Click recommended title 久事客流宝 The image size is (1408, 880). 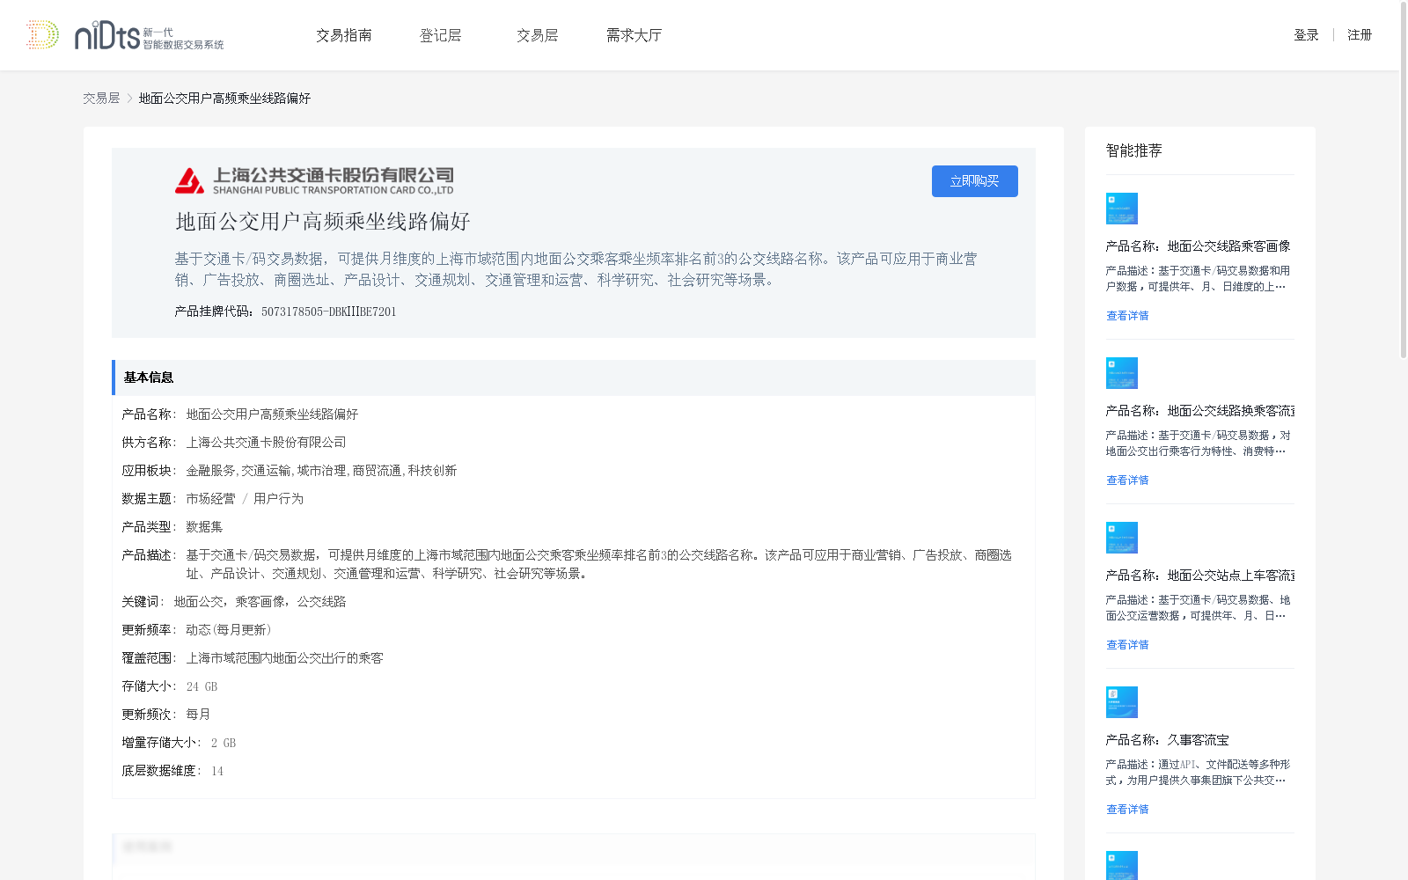coord(1199,740)
